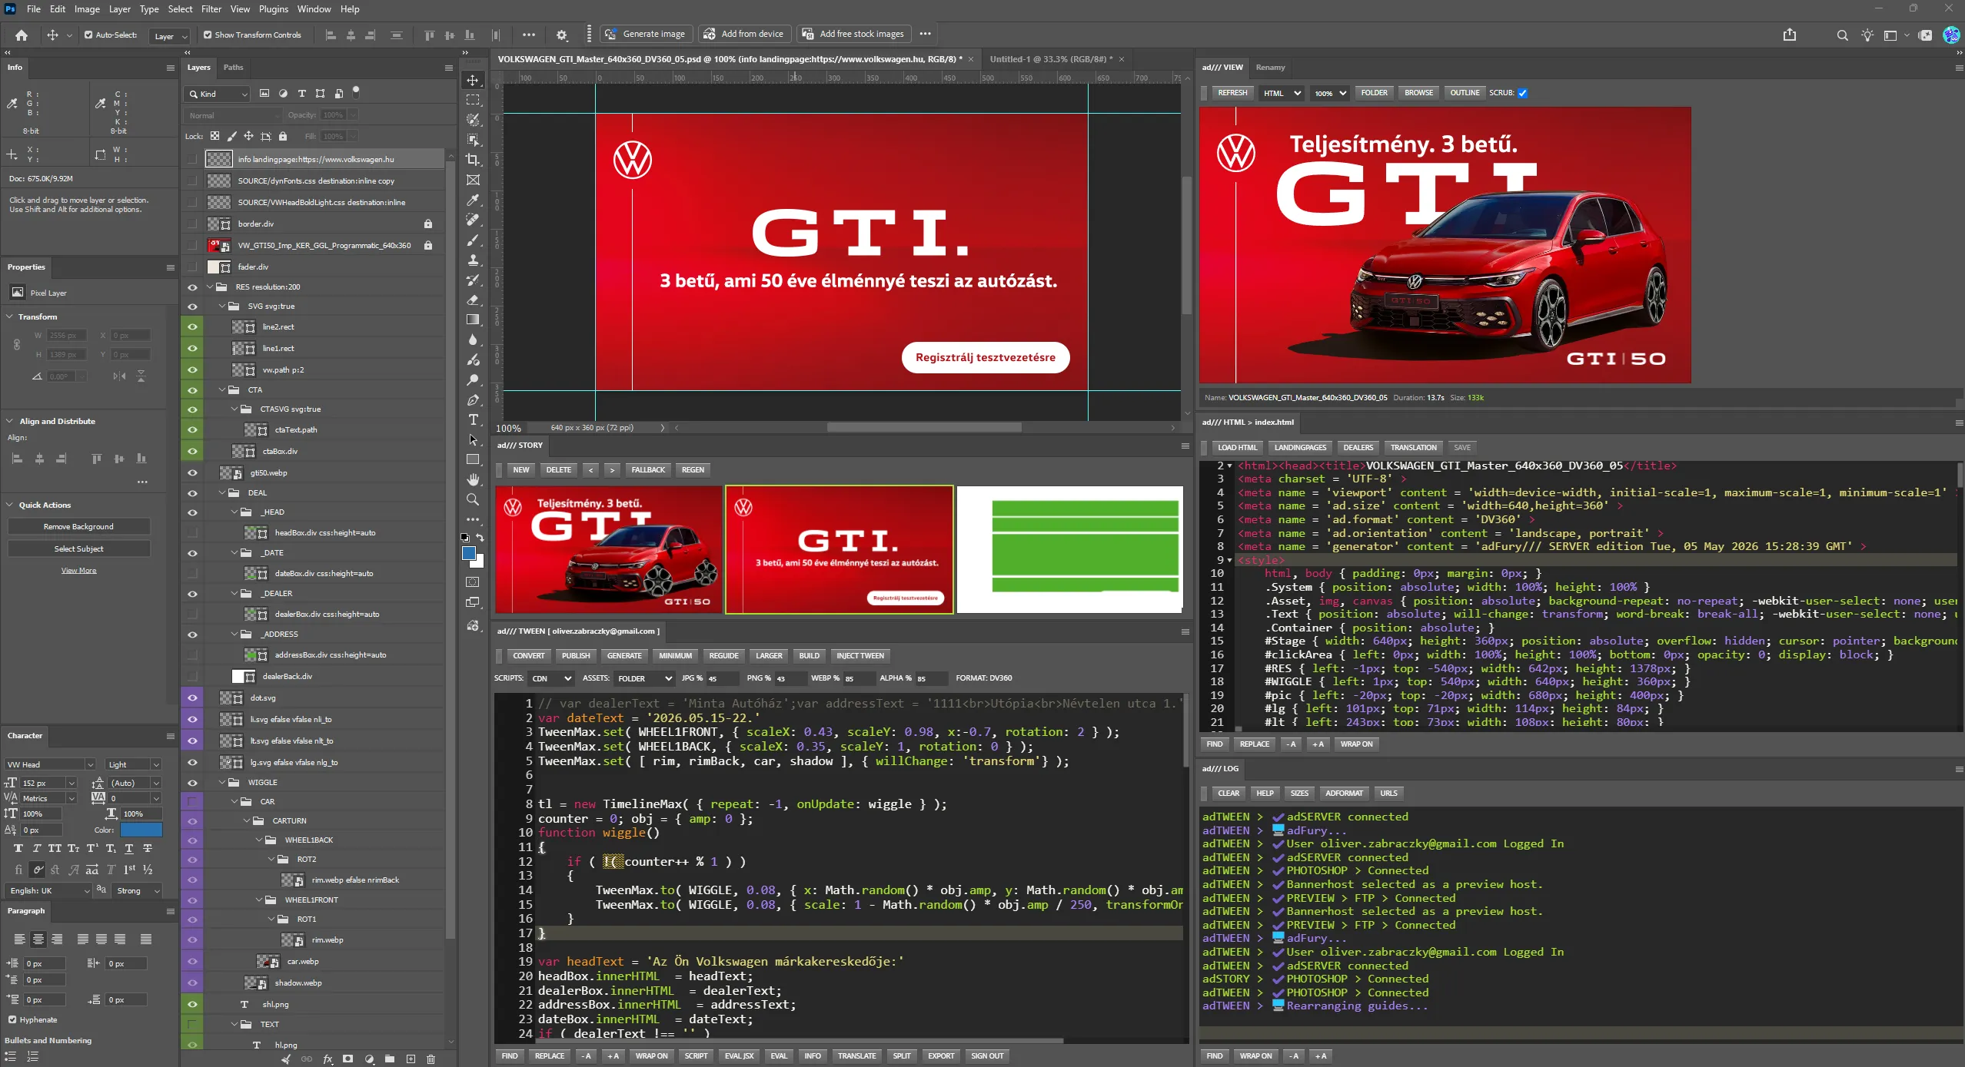Image resolution: width=1965 pixels, height=1067 pixels.
Task: Click the delete layer trash icon
Action: (x=431, y=1059)
